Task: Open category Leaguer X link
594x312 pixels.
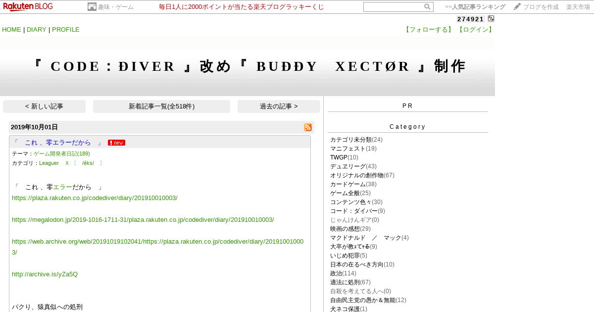Action: (71, 163)
